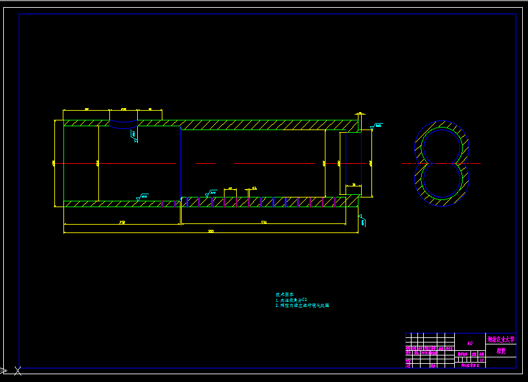The image size is (528, 382).
Task: Select technical requirement line 1 text
Action: pyautogui.click(x=291, y=300)
